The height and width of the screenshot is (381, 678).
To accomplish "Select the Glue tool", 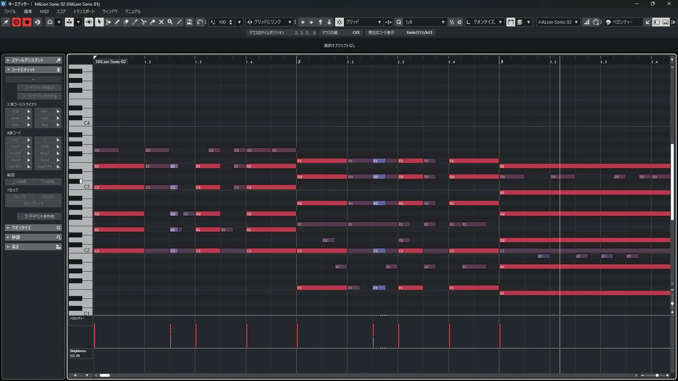I will click(153, 22).
